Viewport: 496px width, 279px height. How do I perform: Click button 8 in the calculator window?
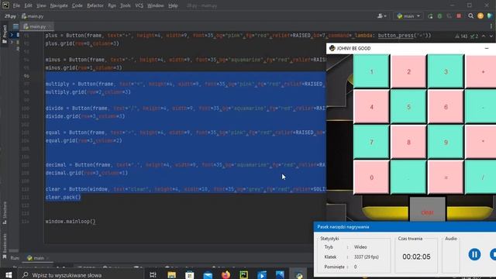click(x=408, y=142)
